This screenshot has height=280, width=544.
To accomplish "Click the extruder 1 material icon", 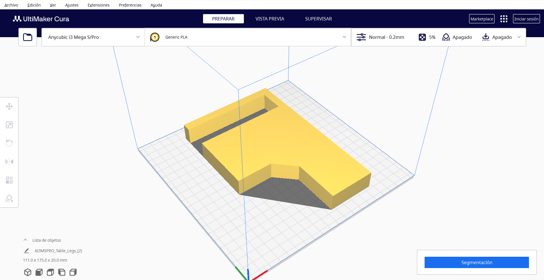I will point(155,37).
